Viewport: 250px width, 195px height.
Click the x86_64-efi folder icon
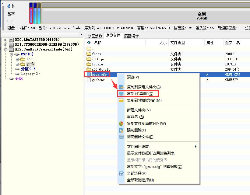[89, 69]
